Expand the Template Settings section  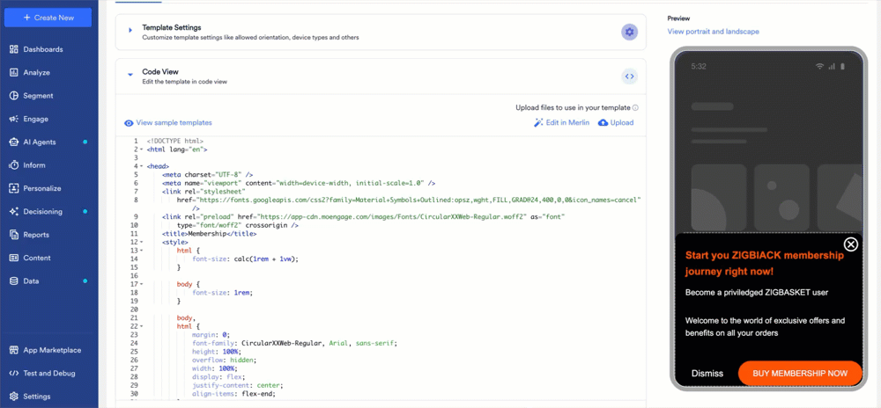[x=130, y=30]
